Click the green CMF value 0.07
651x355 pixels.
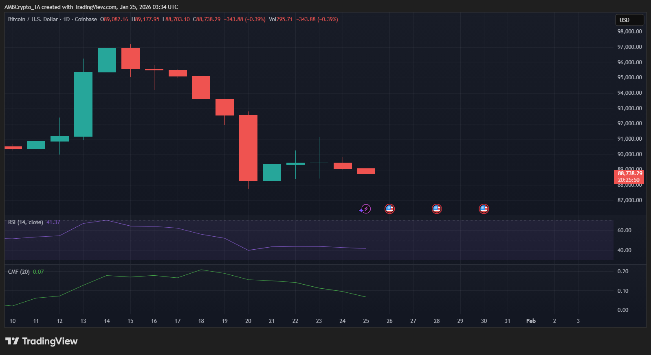tap(38, 272)
